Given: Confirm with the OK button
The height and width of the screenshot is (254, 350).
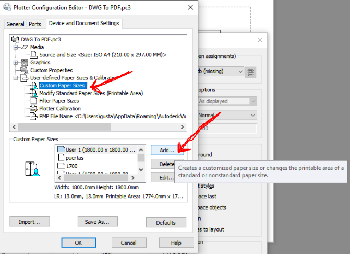Looking at the screenshot, I should pyautogui.click(x=79, y=243).
